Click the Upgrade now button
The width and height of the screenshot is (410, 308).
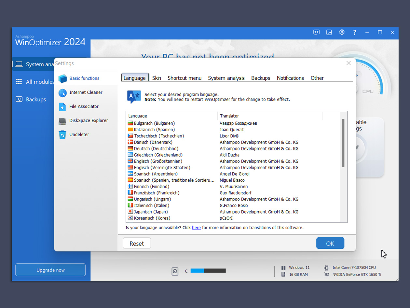(x=50, y=270)
